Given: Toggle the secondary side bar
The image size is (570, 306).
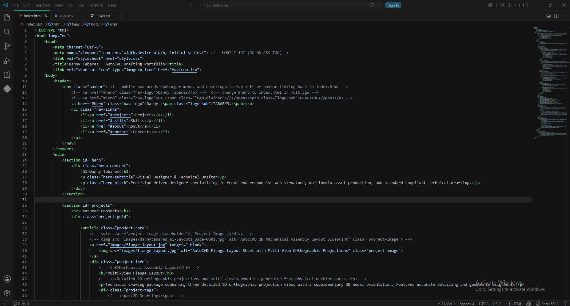Looking at the screenshot, I should point(525,5).
